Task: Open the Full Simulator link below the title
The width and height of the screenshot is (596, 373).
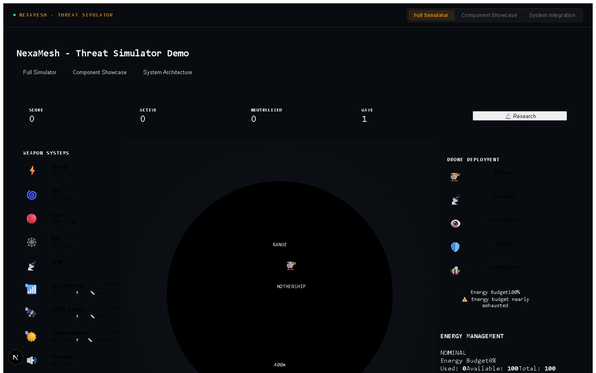Action: point(40,72)
